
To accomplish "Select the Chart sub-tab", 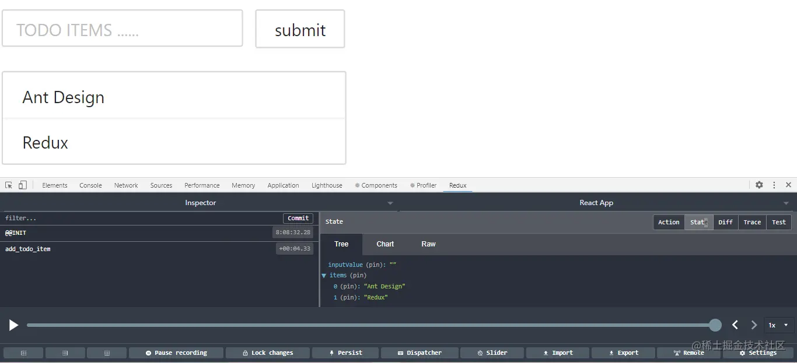I will click(x=385, y=244).
